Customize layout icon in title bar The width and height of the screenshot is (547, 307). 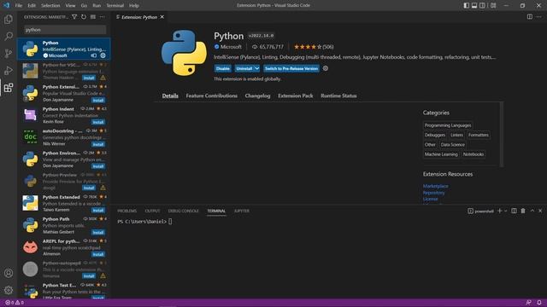click(493, 5)
